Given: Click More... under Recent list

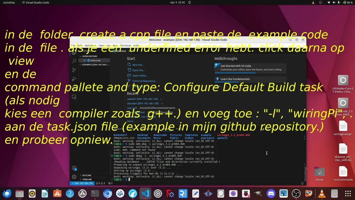Looking at the screenshot, I should coord(131,121).
